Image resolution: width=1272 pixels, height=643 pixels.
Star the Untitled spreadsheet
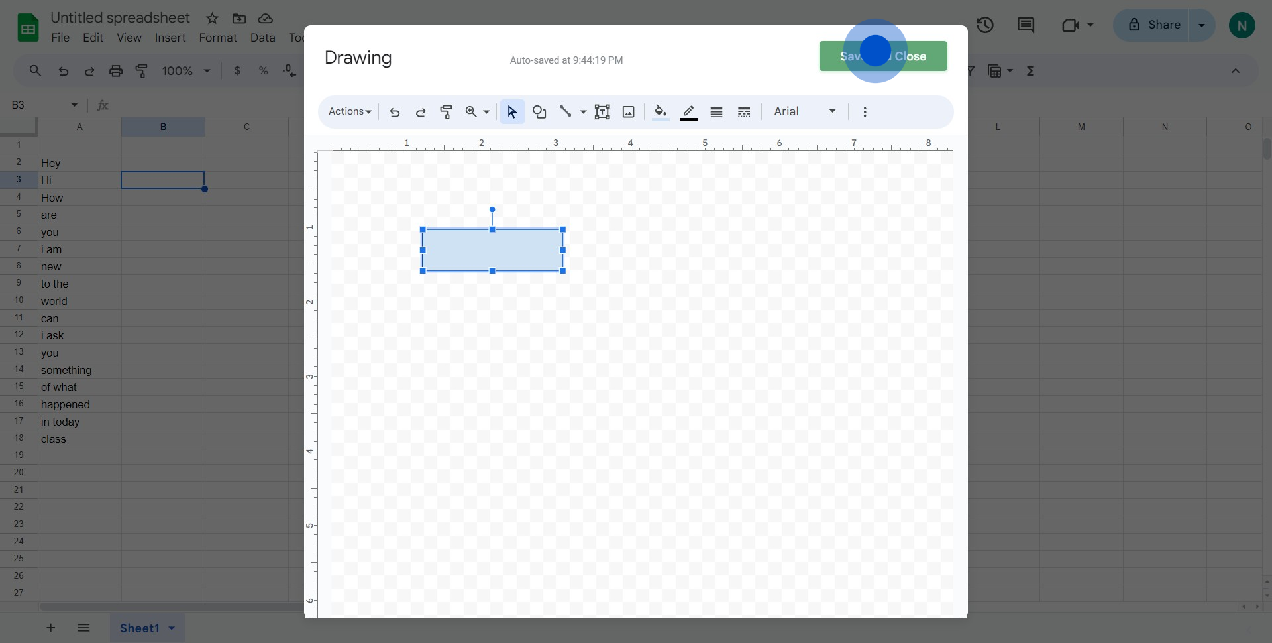(x=213, y=19)
